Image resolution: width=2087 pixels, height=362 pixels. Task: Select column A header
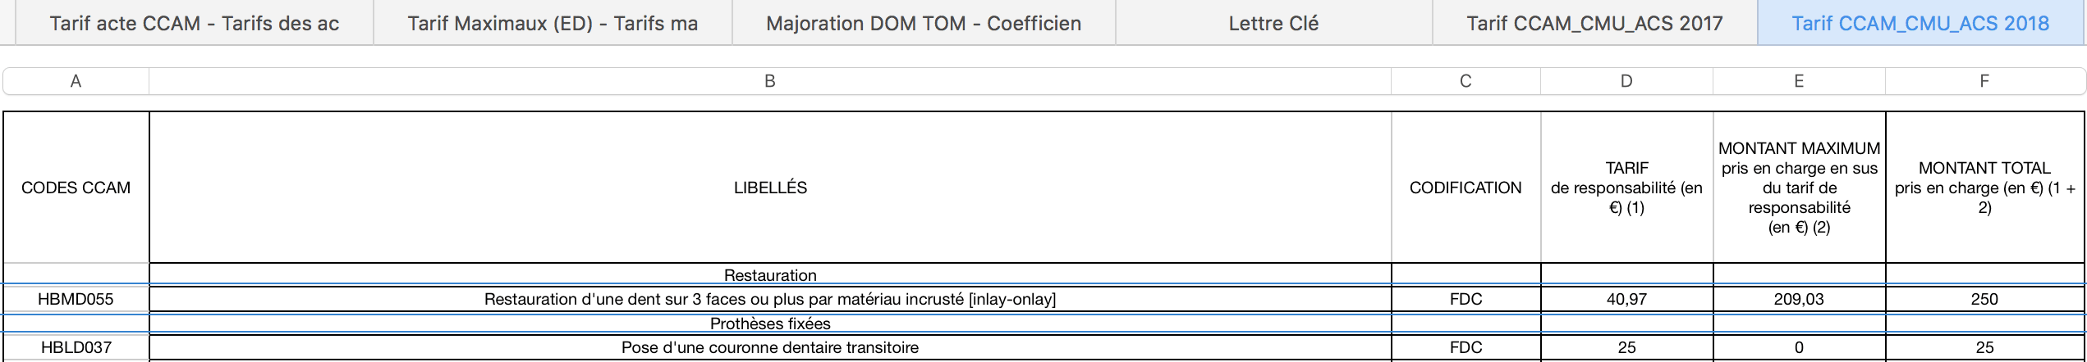[x=76, y=81]
